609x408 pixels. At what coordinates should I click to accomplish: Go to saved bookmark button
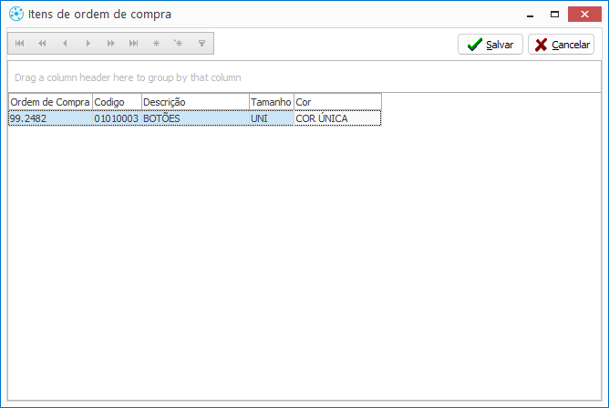tap(179, 44)
